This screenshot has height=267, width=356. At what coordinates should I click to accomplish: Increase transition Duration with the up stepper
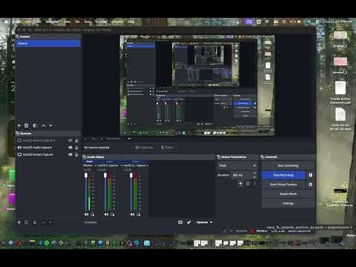click(x=254, y=174)
